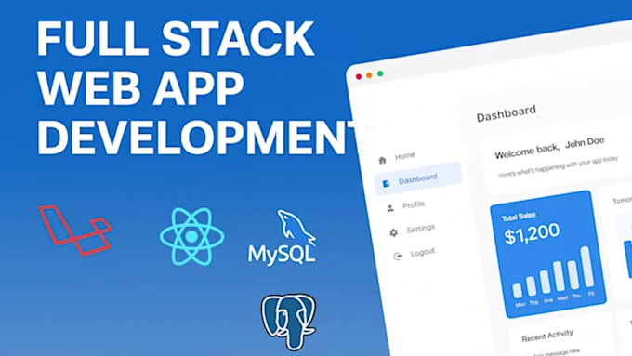The width and height of the screenshot is (632, 356).
Task: Click the Dashboard sidebar icon
Action: (386, 183)
